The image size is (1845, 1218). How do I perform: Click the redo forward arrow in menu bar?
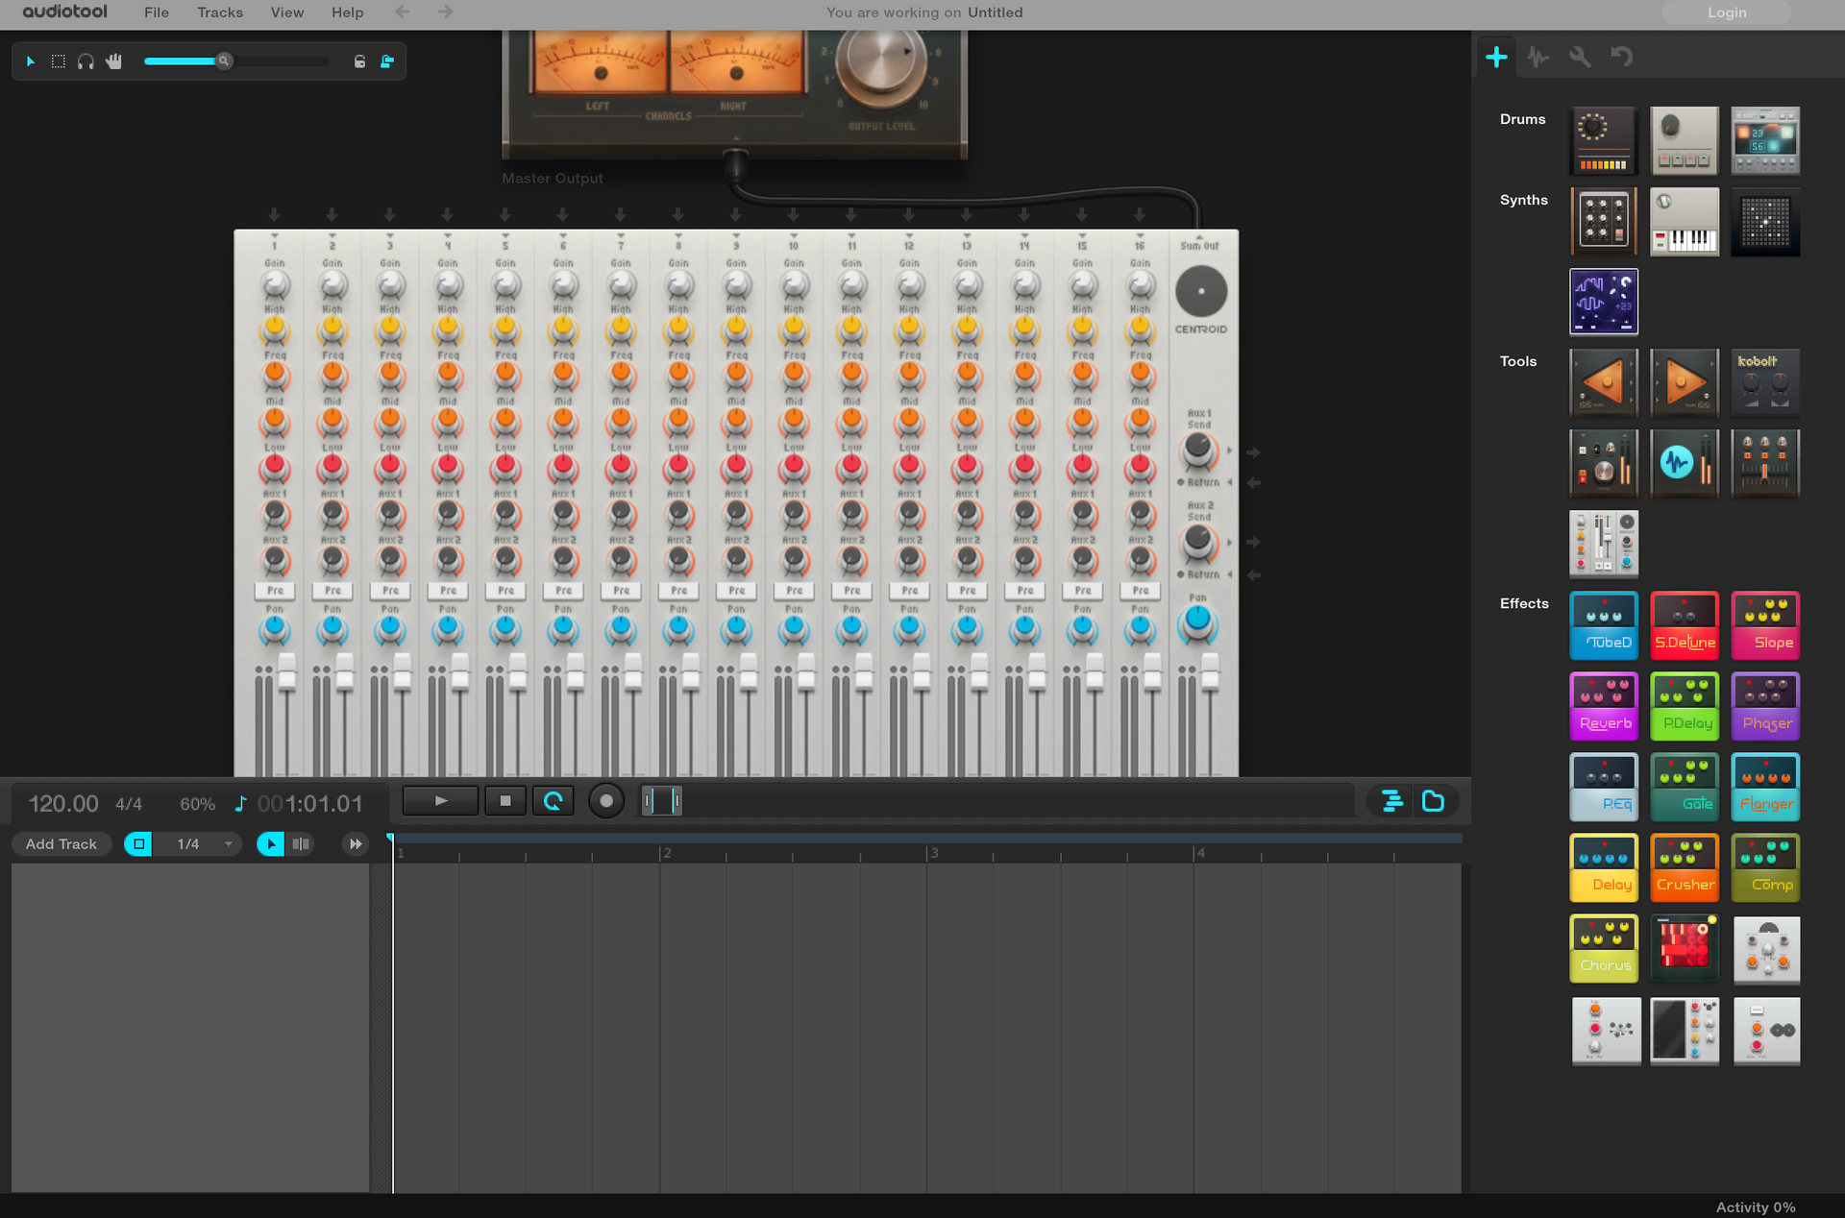point(445,12)
